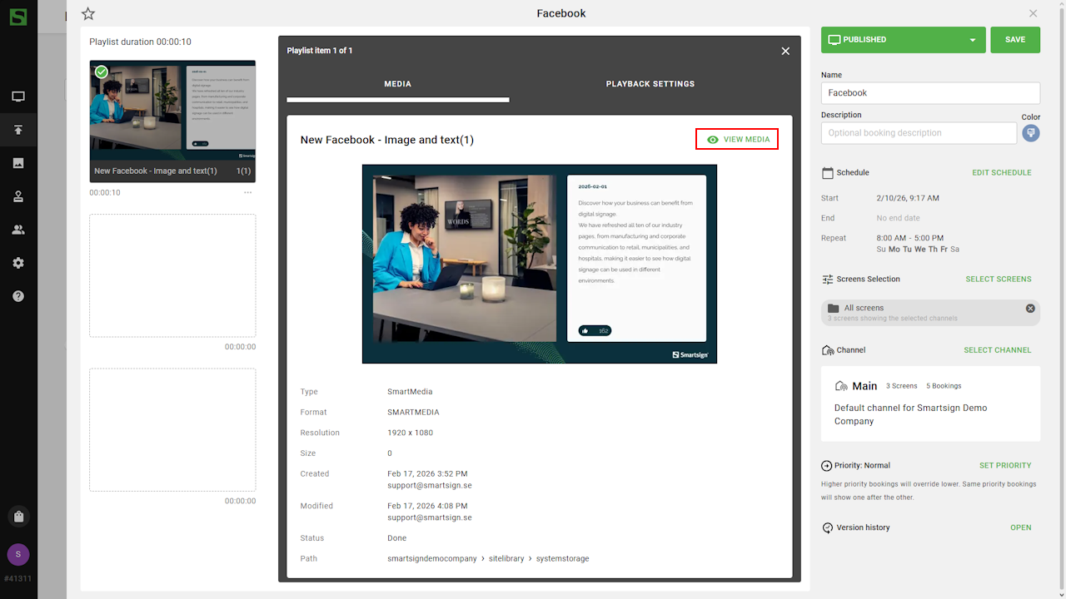Viewport: 1066px width, 599px height.
Task: Open the media library image icon
Action: point(18,163)
